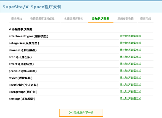
Task: Click the completion status for categories
Action: pyautogui.click(x=130, y=43)
